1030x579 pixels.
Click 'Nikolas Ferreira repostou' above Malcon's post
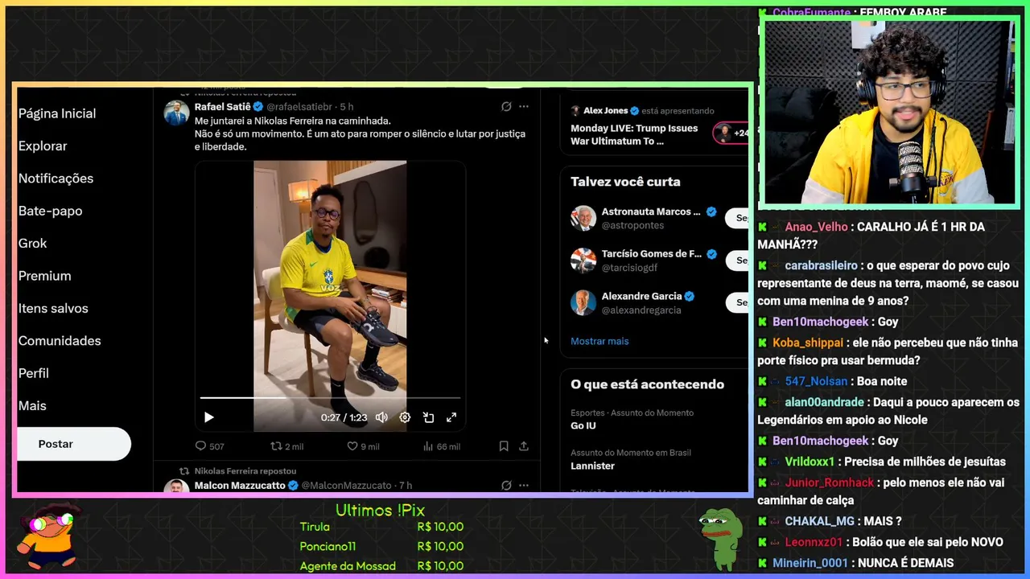245,470
